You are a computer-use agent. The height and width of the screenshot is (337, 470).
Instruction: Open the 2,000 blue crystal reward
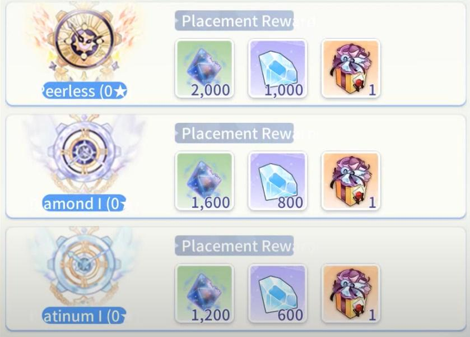[204, 68]
